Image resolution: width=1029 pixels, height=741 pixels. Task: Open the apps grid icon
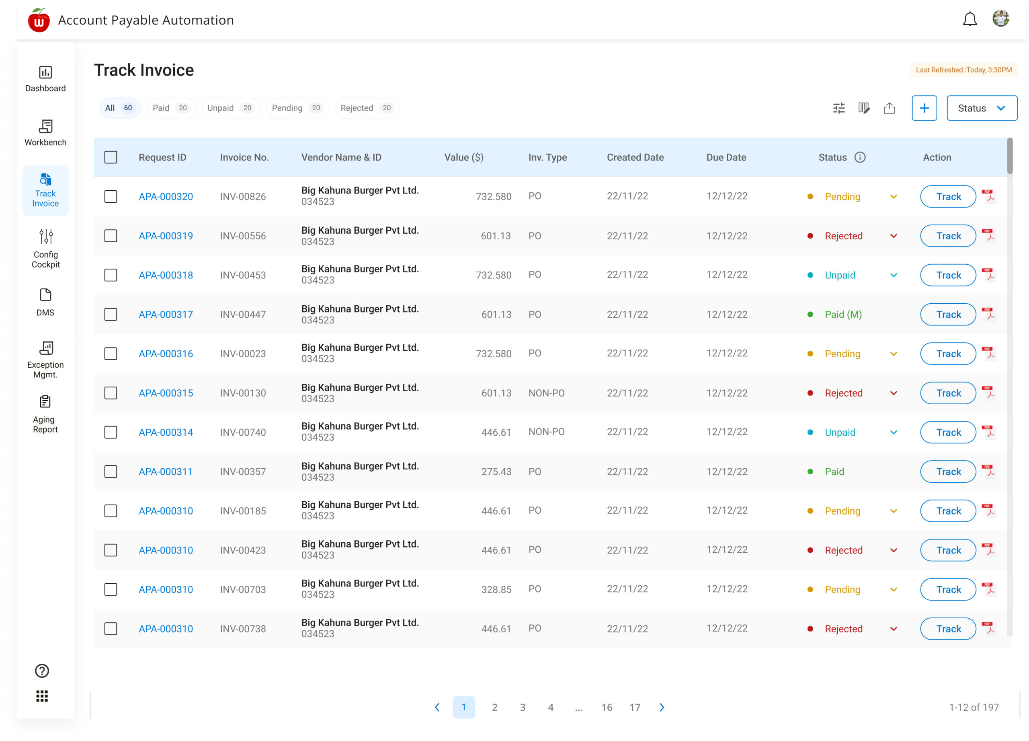coord(42,696)
